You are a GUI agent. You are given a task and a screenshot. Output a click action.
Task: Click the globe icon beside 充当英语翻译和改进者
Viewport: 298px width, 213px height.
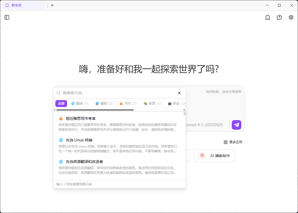click(61, 162)
